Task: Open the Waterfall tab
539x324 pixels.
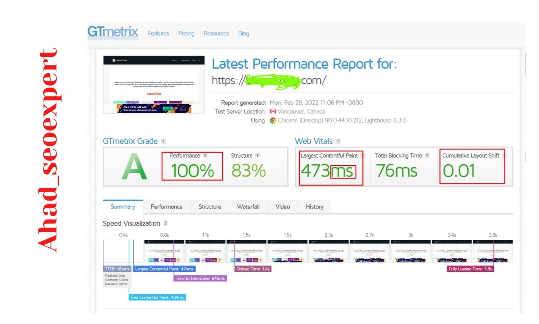Action: tap(248, 206)
